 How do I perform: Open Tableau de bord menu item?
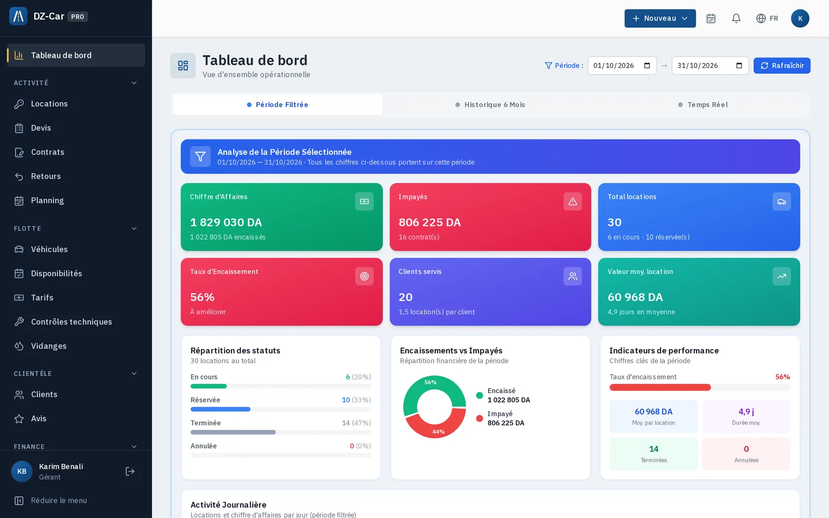tap(76, 55)
